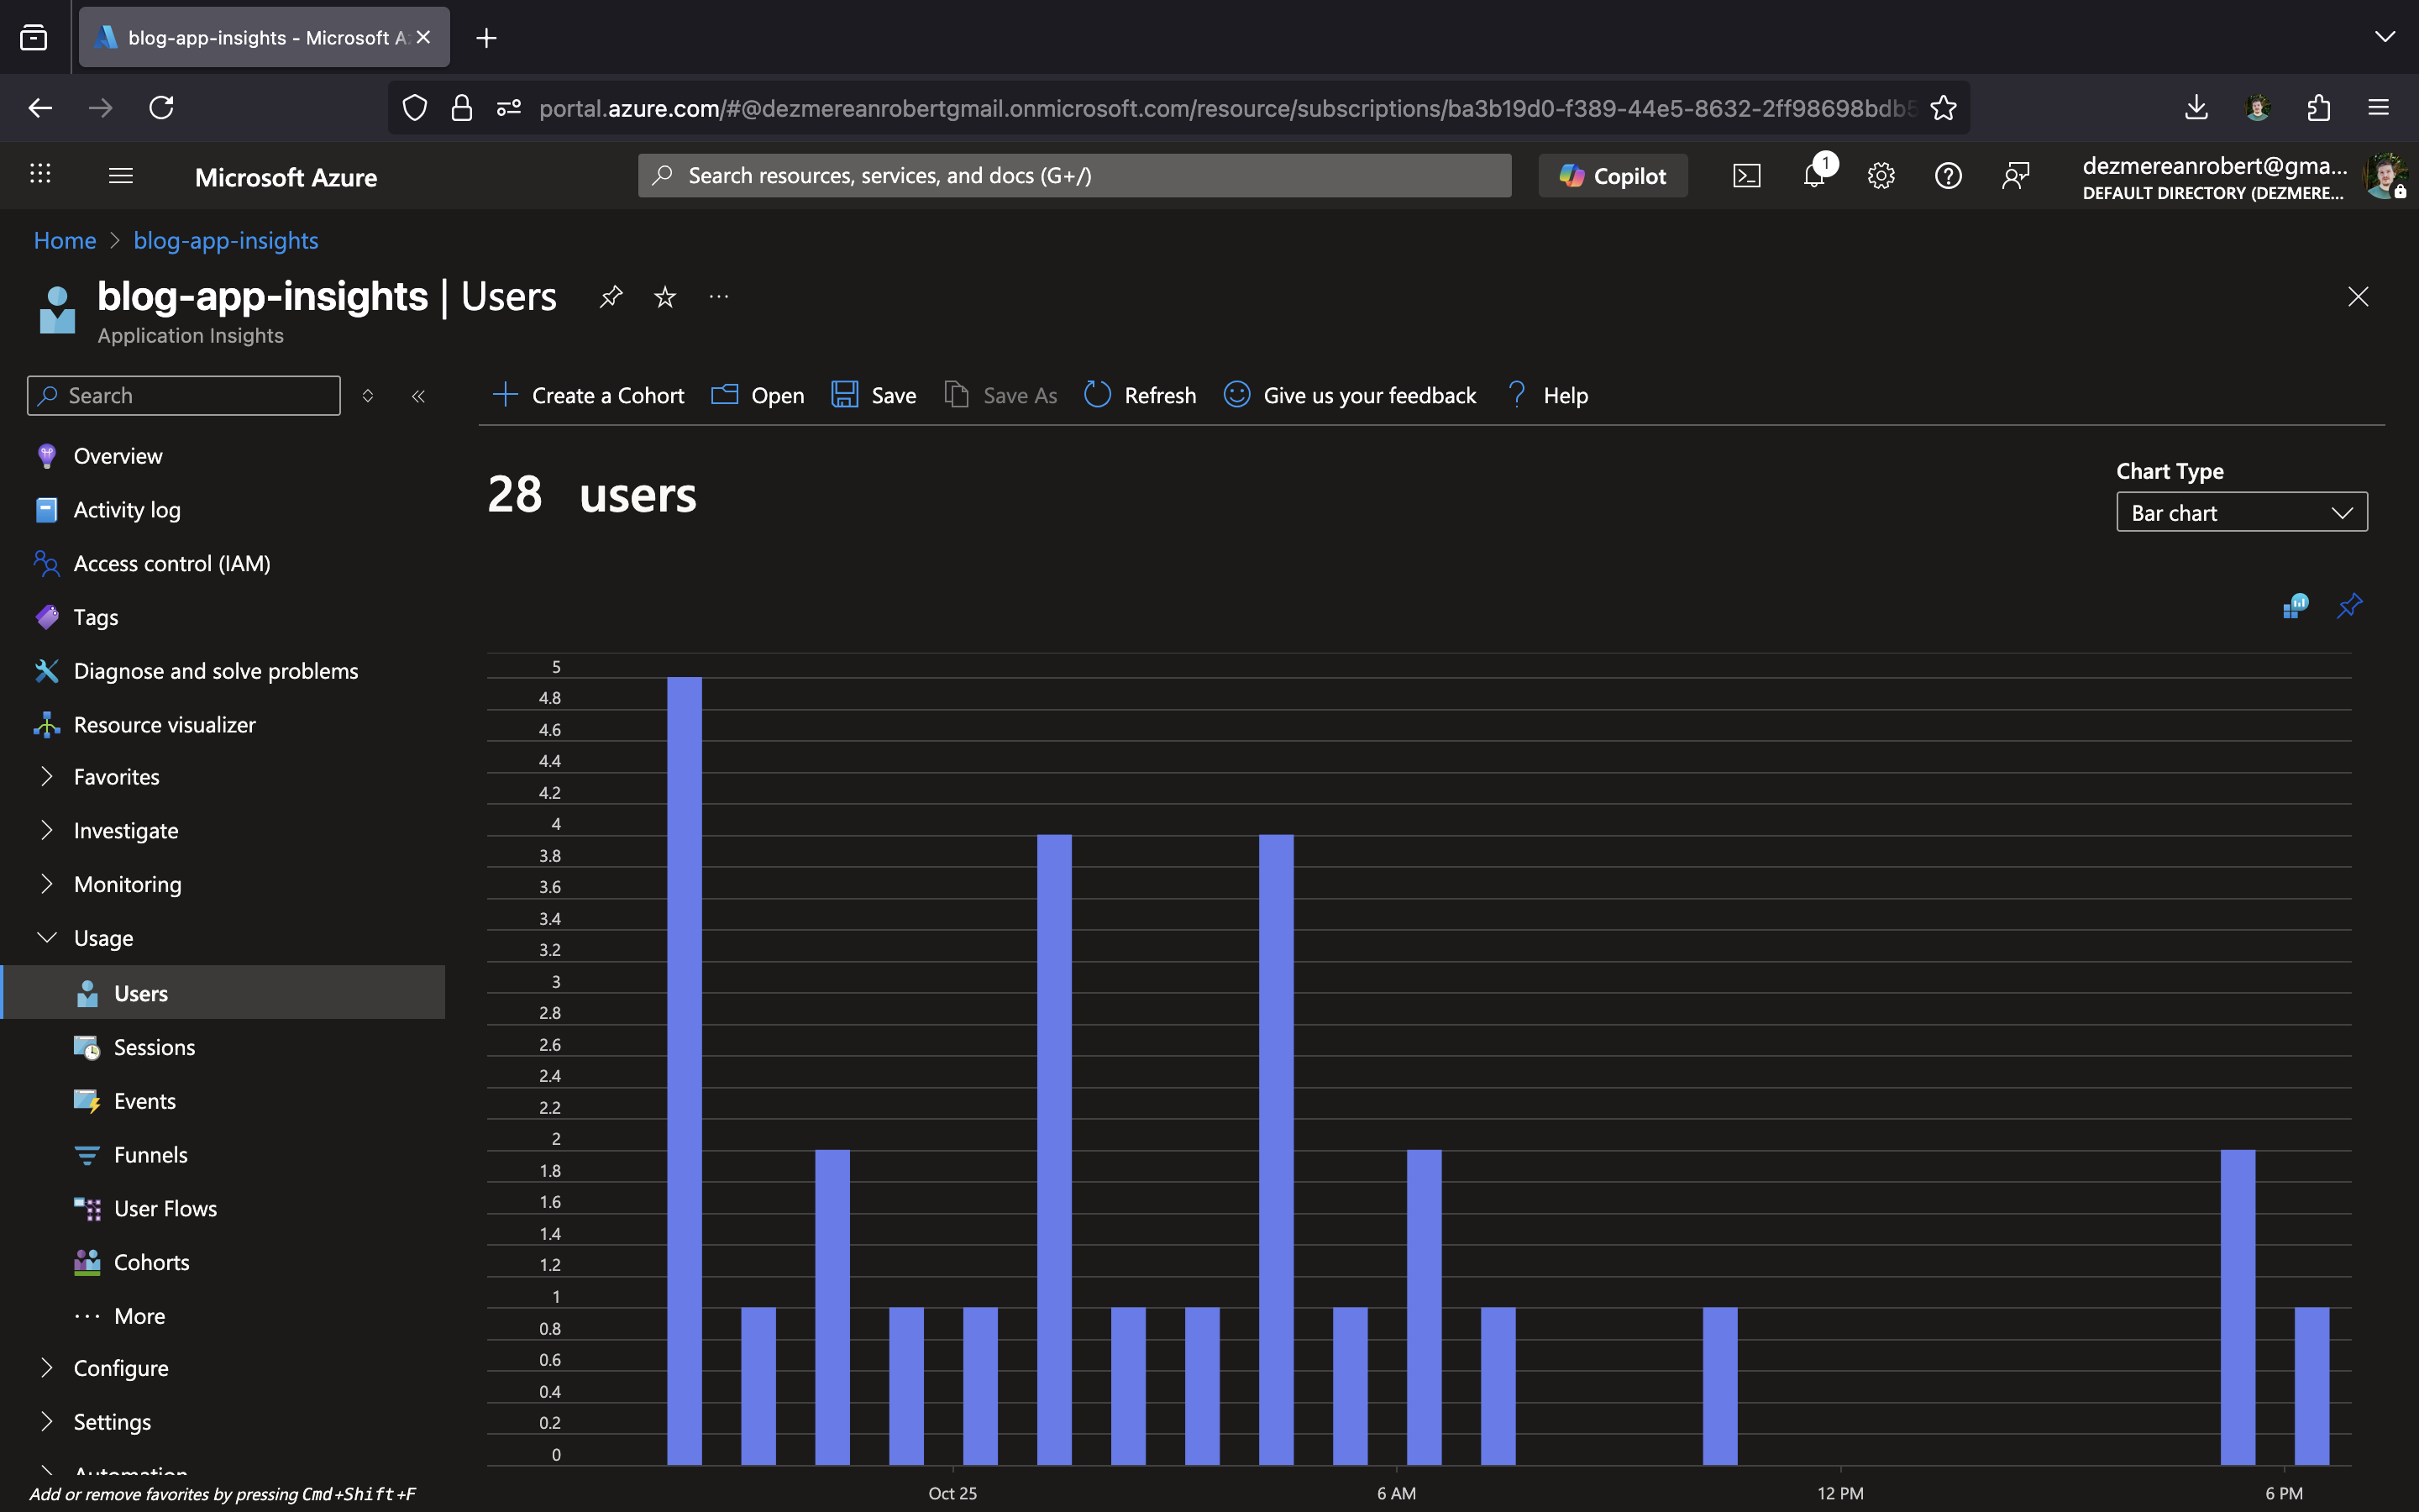Navigate to Home via breadcrumb

(64, 240)
